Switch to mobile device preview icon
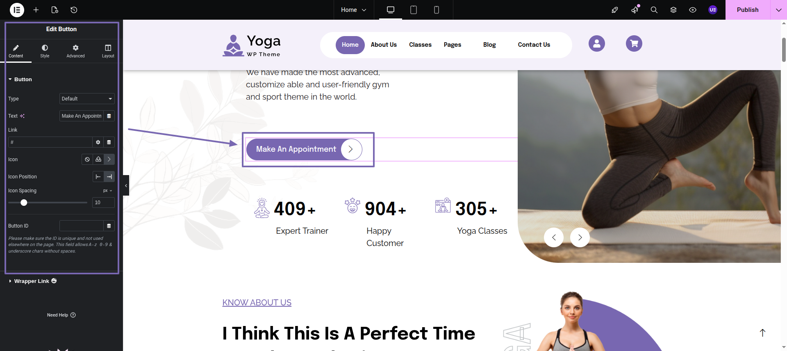 click(437, 10)
